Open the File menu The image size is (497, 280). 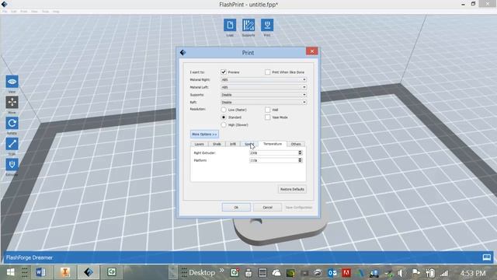[5, 12]
